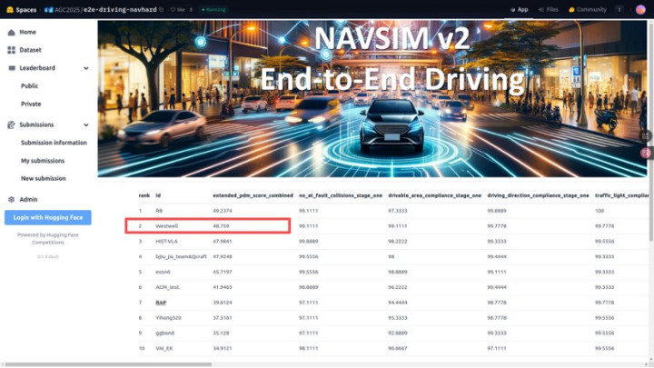Screen dimensions: 654x368
Task: Go to New submission page
Action: click(44, 178)
